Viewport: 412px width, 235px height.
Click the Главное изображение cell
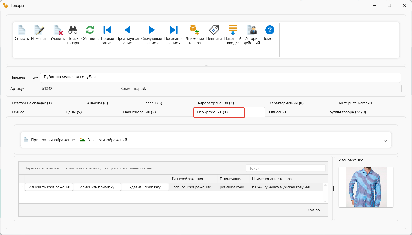(193, 187)
